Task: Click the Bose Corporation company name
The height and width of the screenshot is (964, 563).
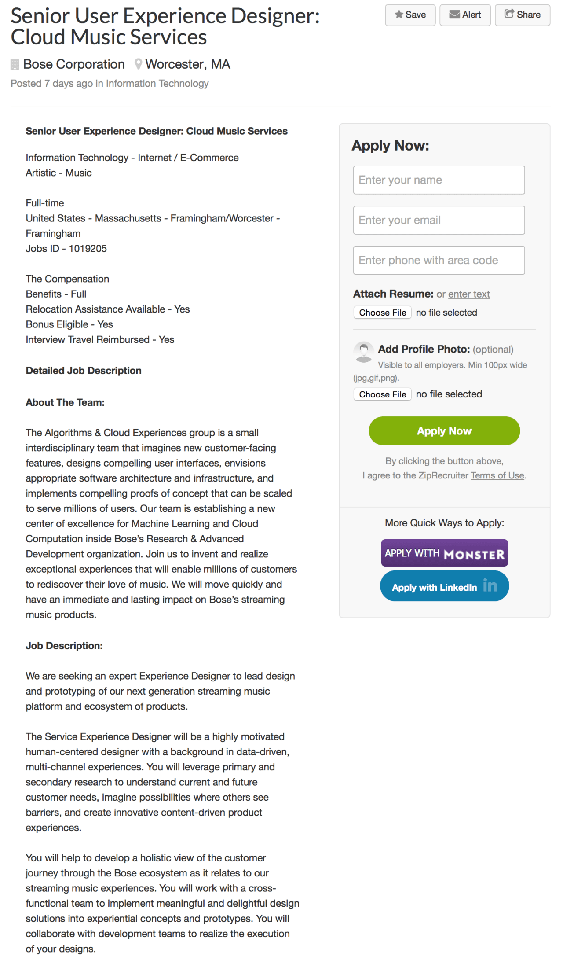Action: pos(74,64)
